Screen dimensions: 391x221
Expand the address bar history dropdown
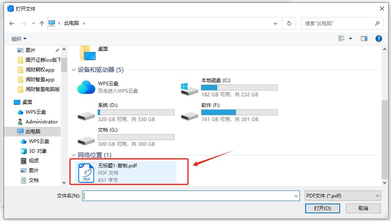coord(275,24)
